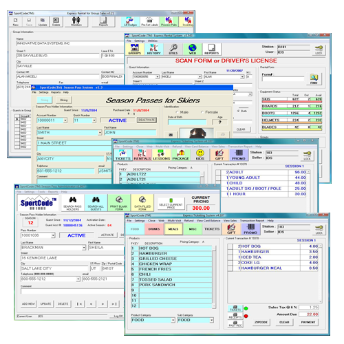Click the Log Off button

coord(118,316)
